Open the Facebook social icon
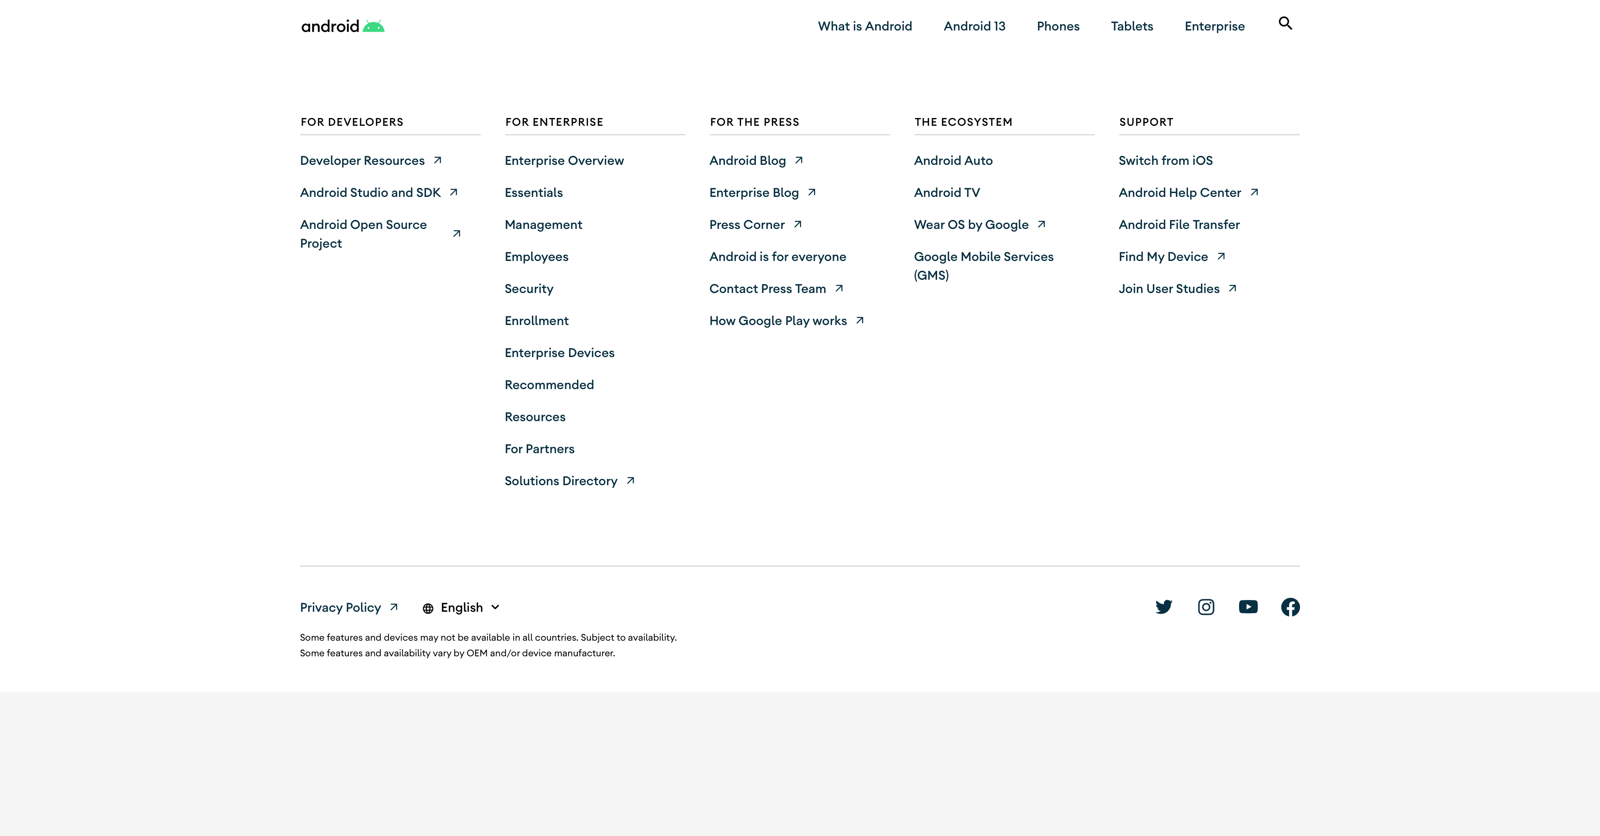Screen dimensions: 1600x836 coord(1291,607)
